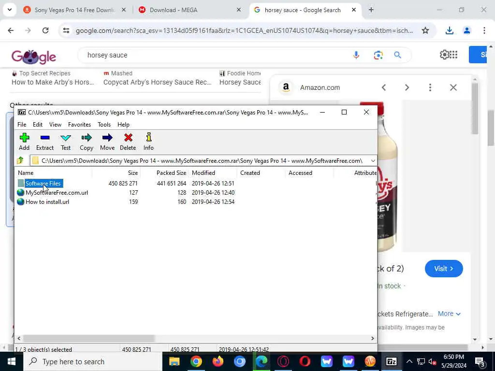Click the Google logo

[34, 56]
